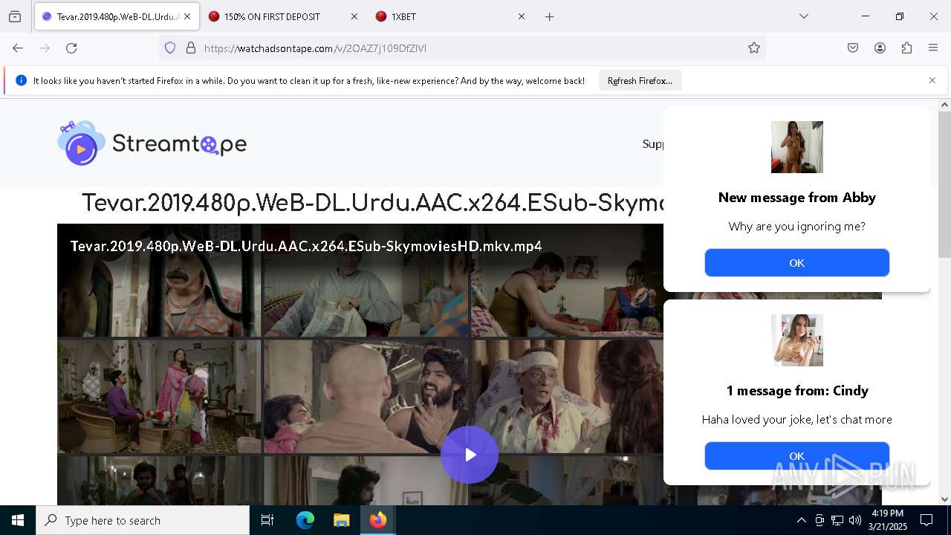Viewport: 951px width, 535px height.
Task: Open tracking protection shield icon
Action: click(x=170, y=48)
